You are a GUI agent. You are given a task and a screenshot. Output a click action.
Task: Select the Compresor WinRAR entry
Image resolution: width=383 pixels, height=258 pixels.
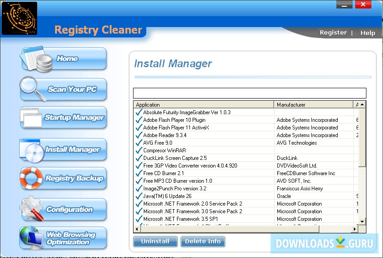point(166,150)
